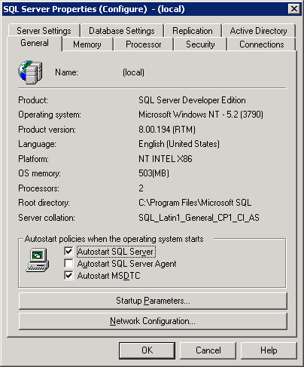304x367 pixels.
Task: Click OS memory value '503(MB)'
Action: (154, 173)
